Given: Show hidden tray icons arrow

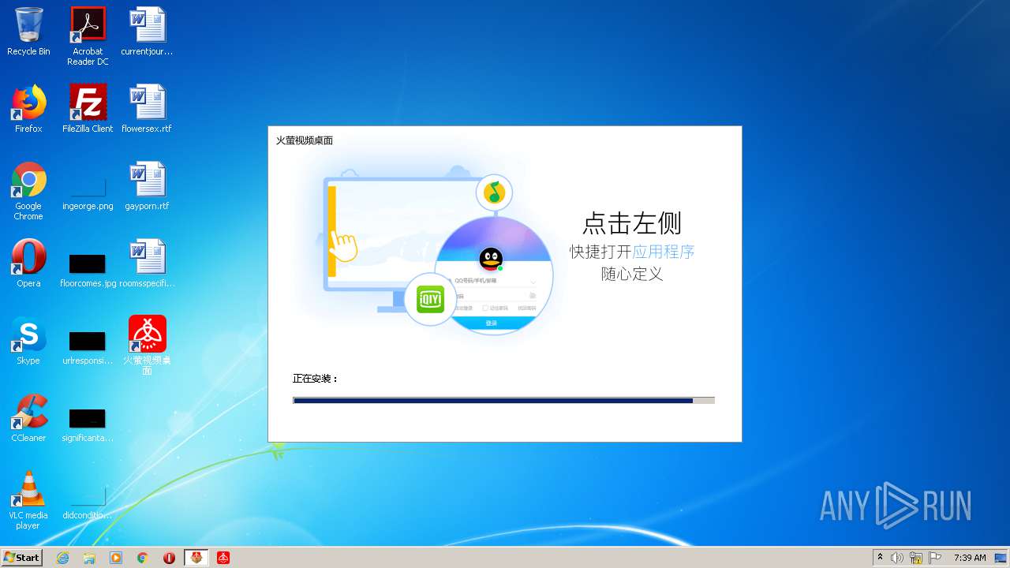Looking at the screenshot, I should coord(880,558).
